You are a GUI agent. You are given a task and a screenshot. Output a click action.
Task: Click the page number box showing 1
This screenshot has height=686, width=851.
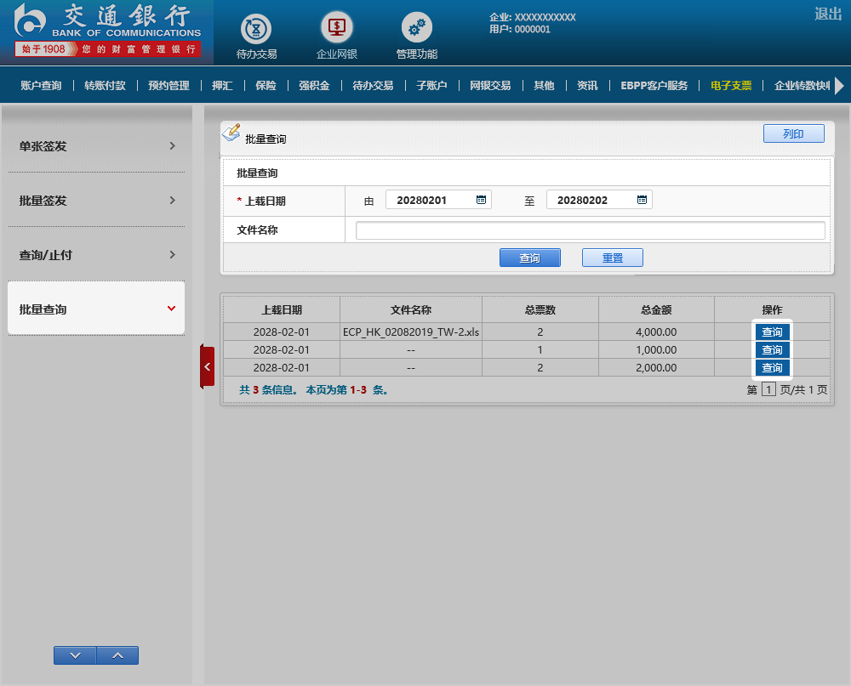768,389
